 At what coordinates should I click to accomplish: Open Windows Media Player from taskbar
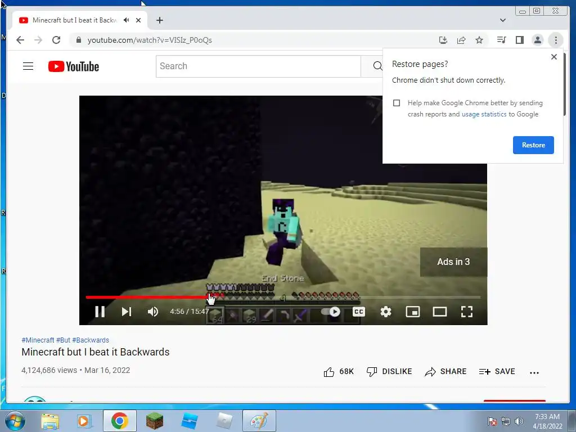[84, 421]
